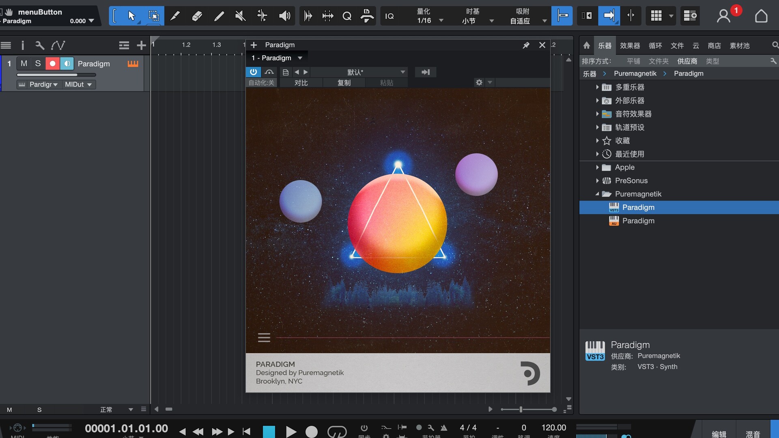Click the Q quantize icon

pos(347,16)
